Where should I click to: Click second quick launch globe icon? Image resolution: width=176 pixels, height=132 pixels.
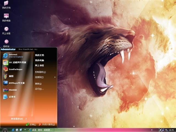coord(17,130)
